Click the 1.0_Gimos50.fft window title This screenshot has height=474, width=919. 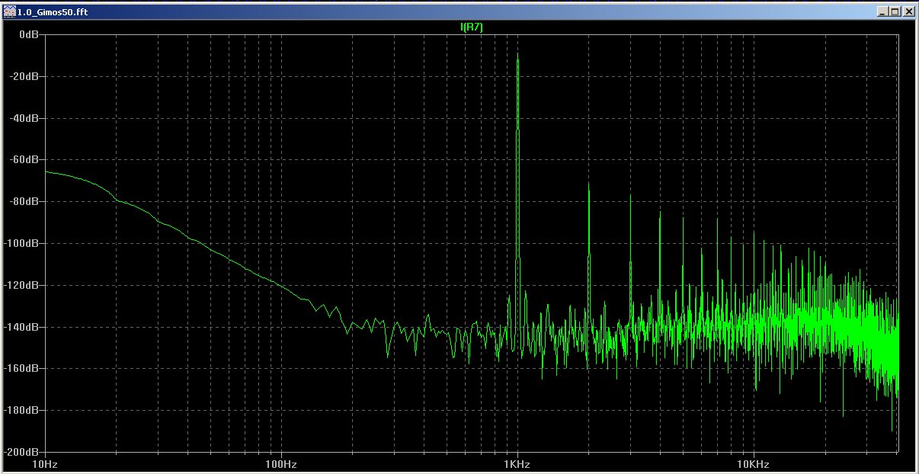(53, 12)
